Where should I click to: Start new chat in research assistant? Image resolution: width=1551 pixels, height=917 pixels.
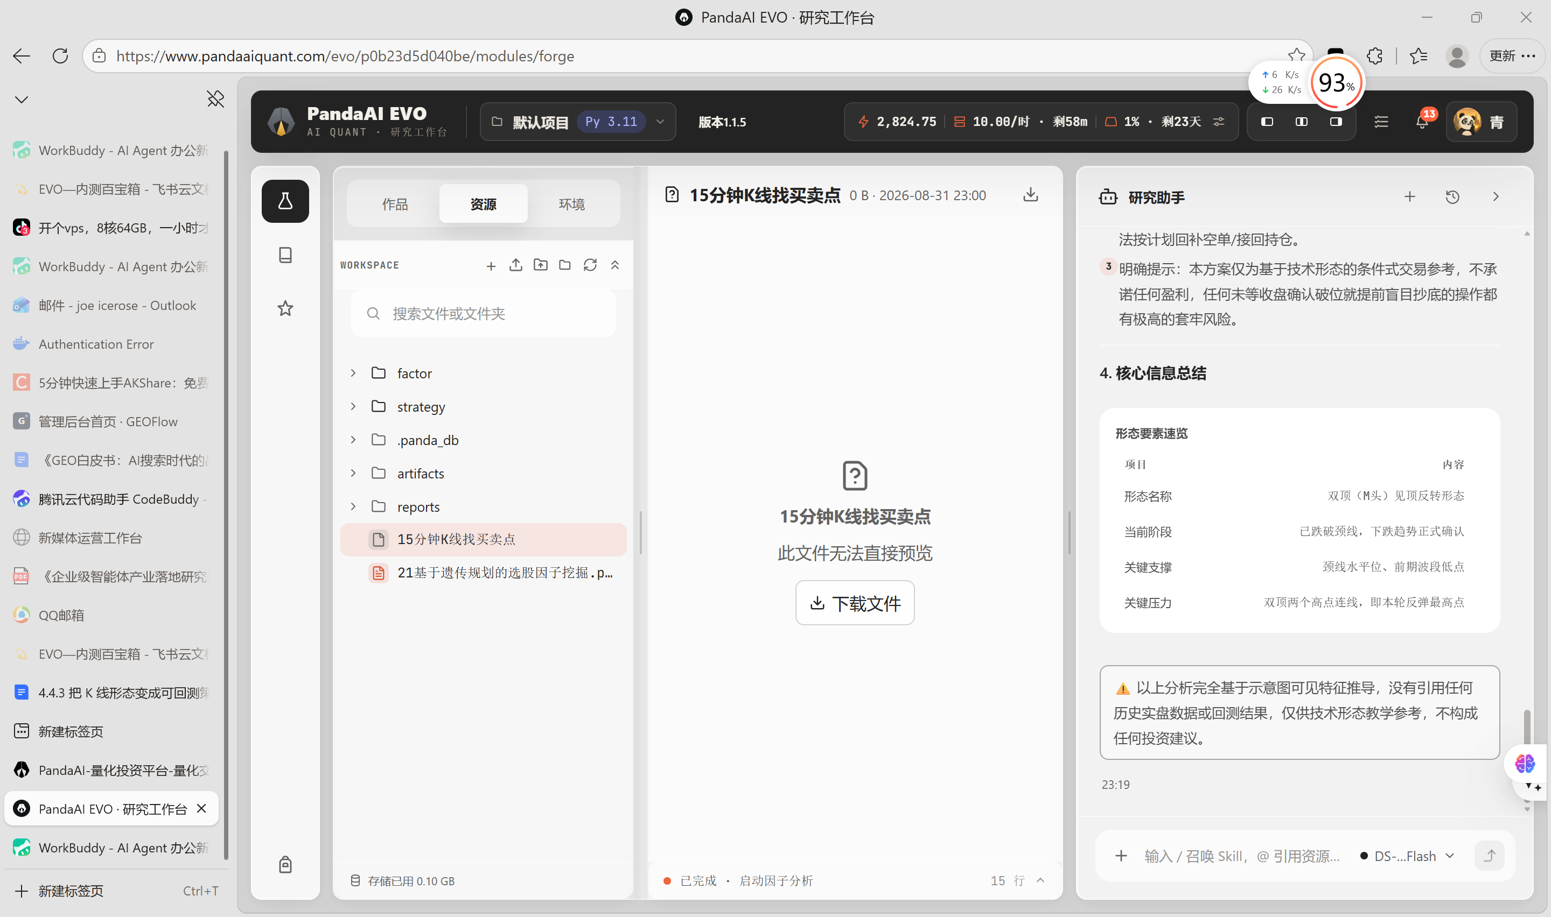point(1409,196)
